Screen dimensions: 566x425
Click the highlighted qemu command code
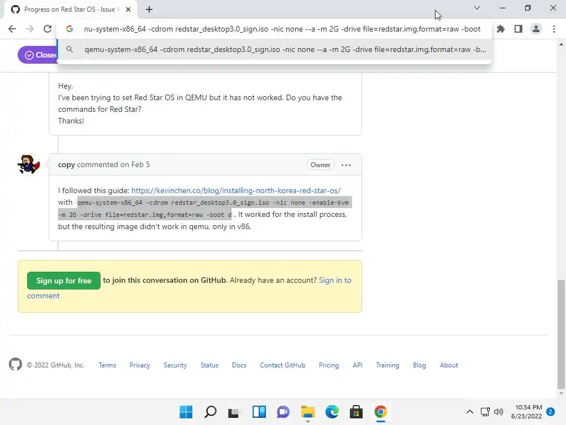coord(205,209)
